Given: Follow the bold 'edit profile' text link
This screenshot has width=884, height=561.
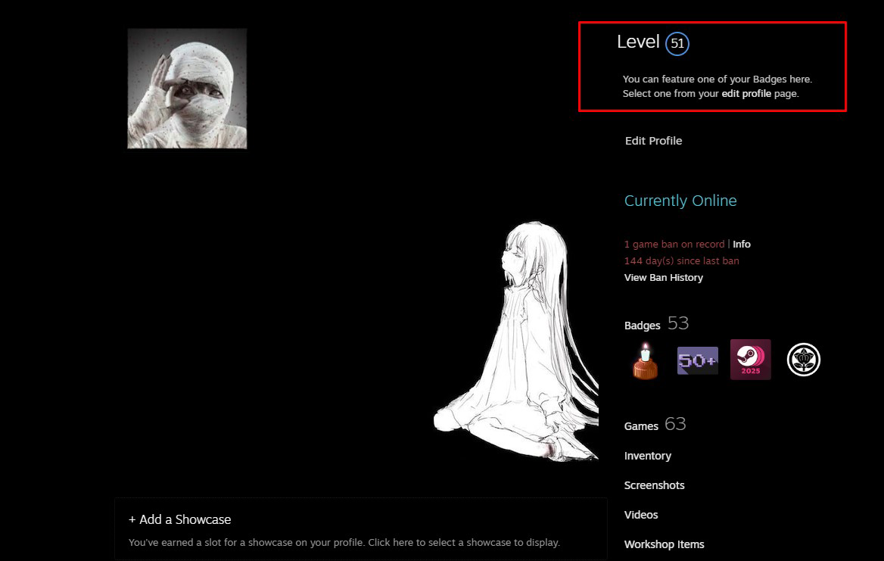Looking at the screenshot, I should (746, 94).
